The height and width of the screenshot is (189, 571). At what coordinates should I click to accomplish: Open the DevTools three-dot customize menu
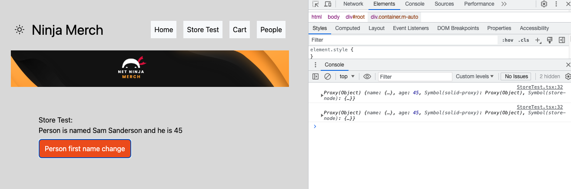click(556, 4)
